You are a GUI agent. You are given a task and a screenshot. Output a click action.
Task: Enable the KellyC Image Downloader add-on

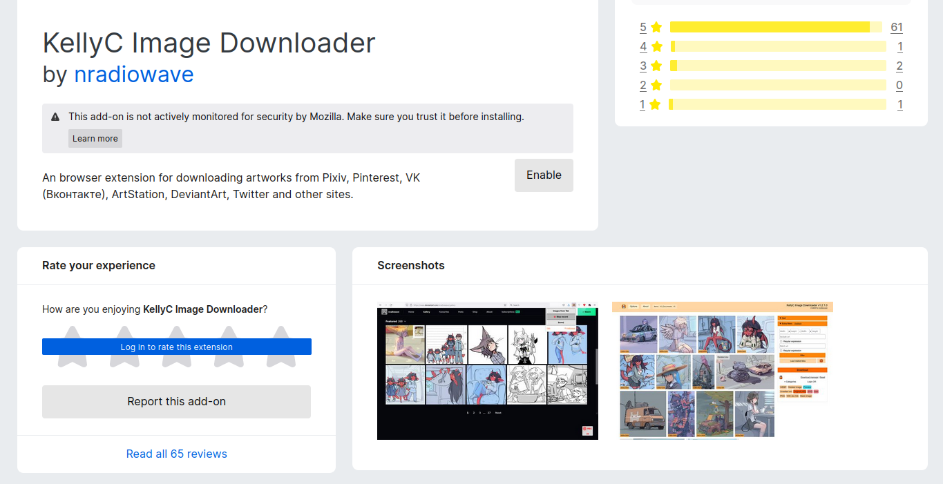point(544,175)
